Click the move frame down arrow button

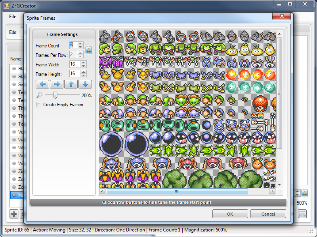85,84
